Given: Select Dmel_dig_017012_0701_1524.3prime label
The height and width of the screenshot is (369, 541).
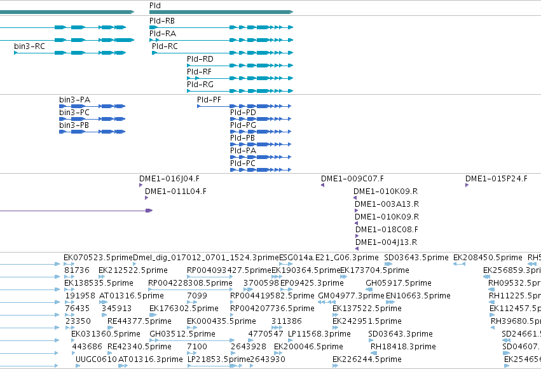Looking at the screenshot, I should [x=205, y=258].
